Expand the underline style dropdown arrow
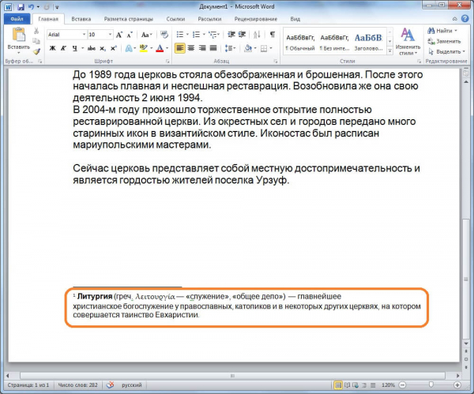Viewport: 474px width, 394px height. point(82,48)
